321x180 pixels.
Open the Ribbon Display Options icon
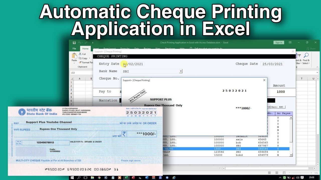[290, 42]
